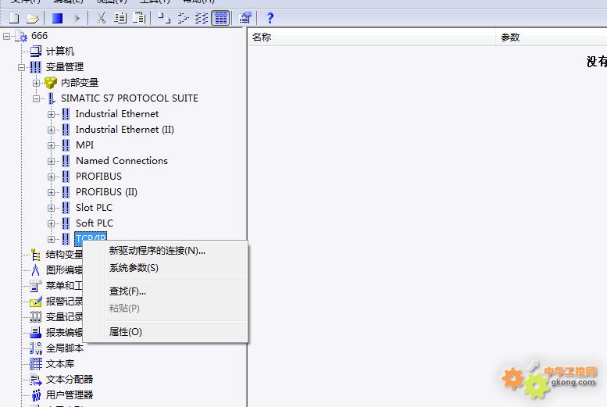Expand the Named Connections node
607x407 pixels.
pyautogui.click(x=51, y=161)
